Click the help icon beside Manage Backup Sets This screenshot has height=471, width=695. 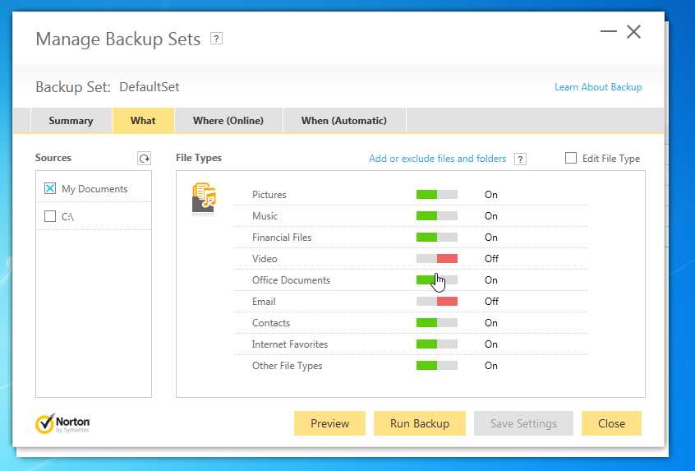[216, 39]
